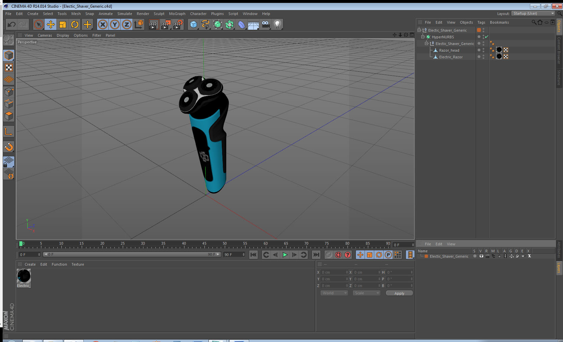Click the Undo arrow icon
The image size is (563, 342).
point(11,24)
